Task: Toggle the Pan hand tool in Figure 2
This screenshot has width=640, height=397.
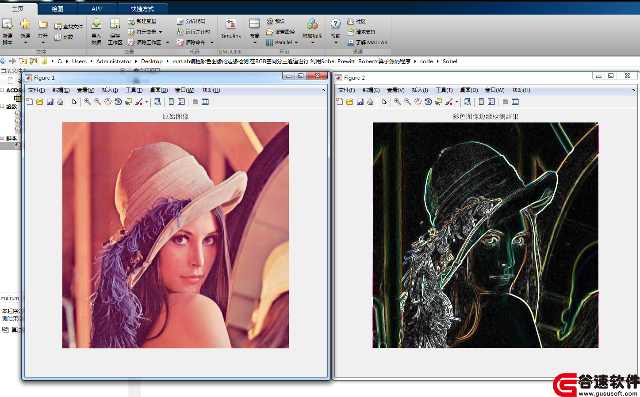Action: click(x=418, y=102)
